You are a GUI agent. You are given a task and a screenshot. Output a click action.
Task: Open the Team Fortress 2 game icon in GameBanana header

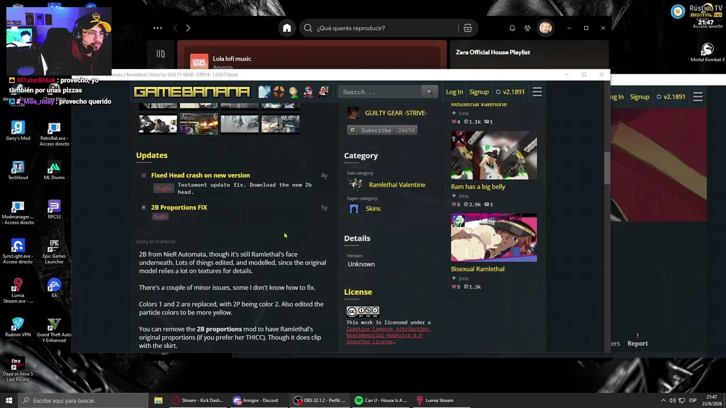[x=278, y=92]
